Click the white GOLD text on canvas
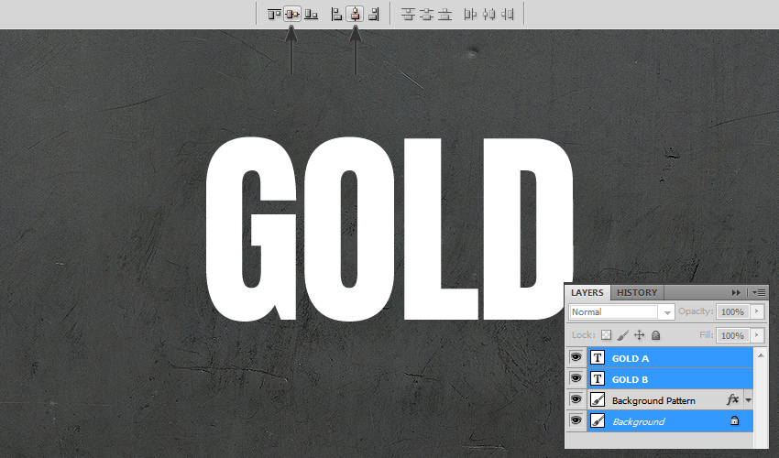The image size is (779, 458). tap(389, 228)
